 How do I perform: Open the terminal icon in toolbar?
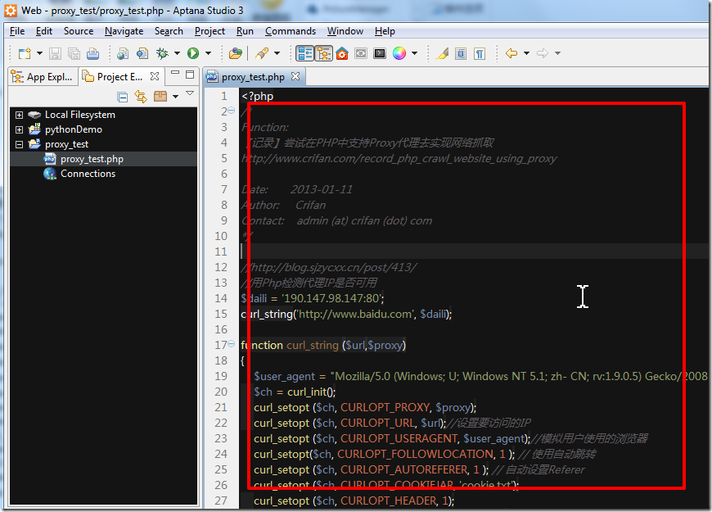click(x=379, y=53)
